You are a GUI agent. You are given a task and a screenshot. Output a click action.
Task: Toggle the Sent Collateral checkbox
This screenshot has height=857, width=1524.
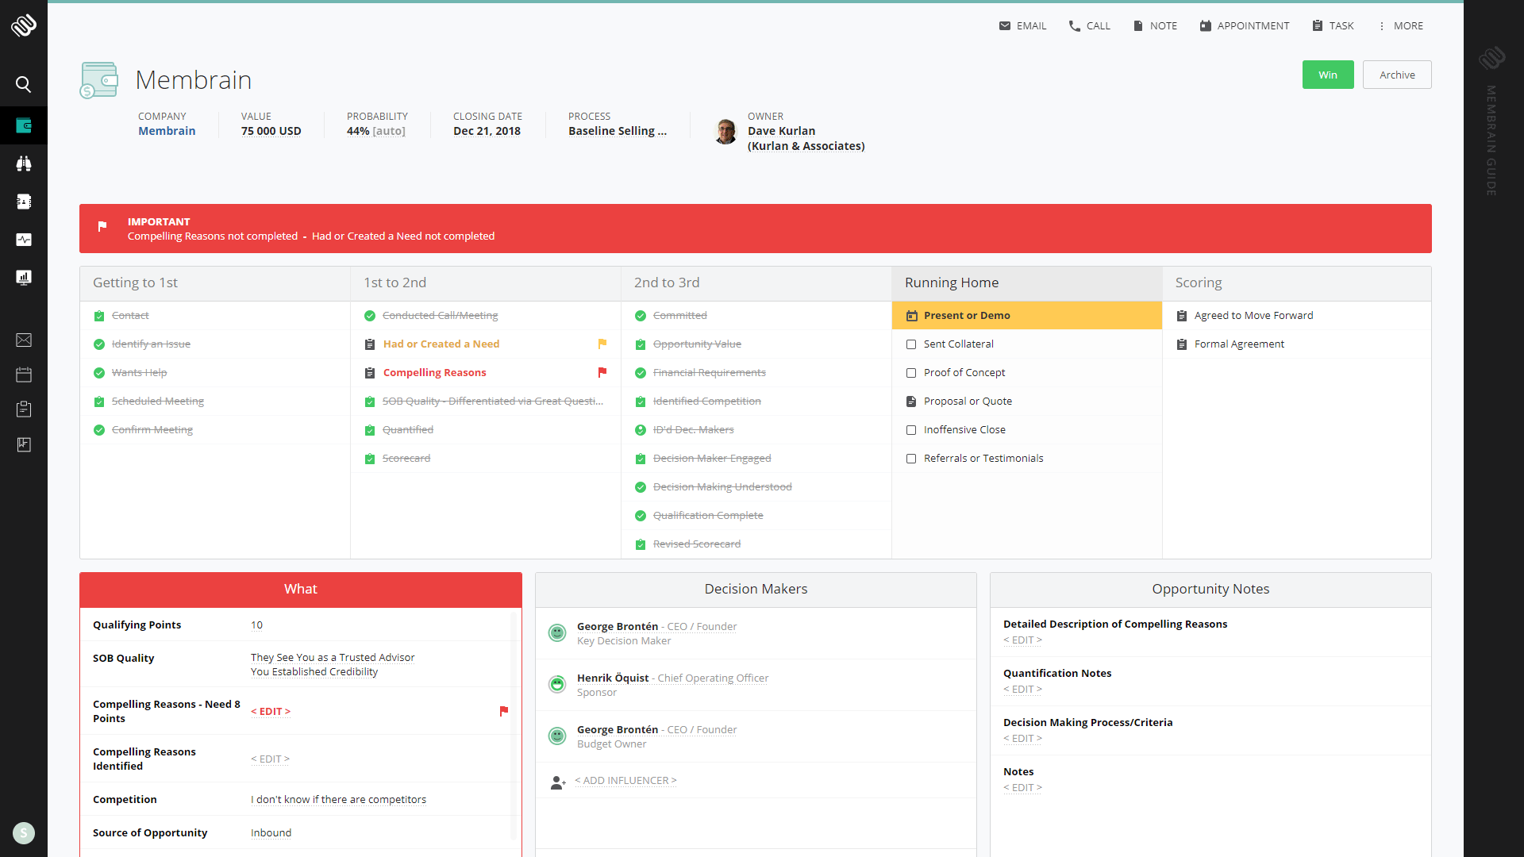click(910, 344)
